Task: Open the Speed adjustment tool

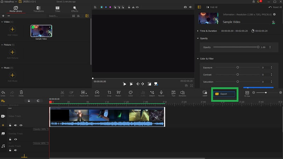Action: [x=97, y=93]
